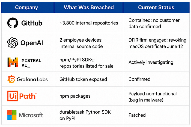The image size is (191, 127).
Task: Click the 'Patched' status for Microsoft
Action: (x=137, y=115)
